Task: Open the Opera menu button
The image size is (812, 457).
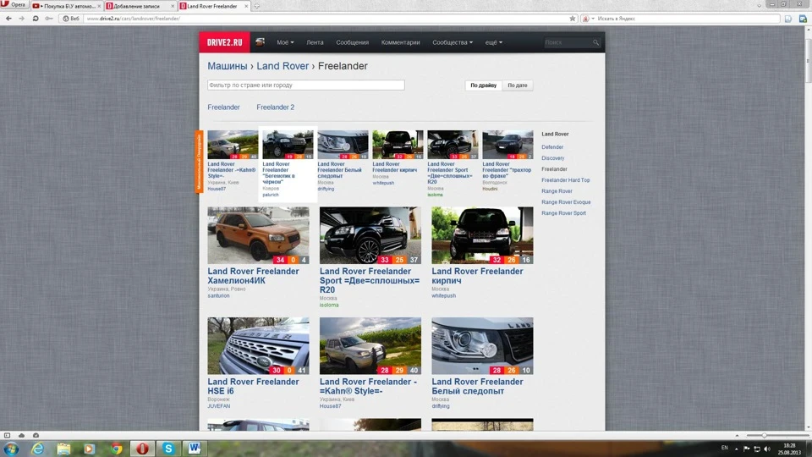Action: [x=14, y=5]
